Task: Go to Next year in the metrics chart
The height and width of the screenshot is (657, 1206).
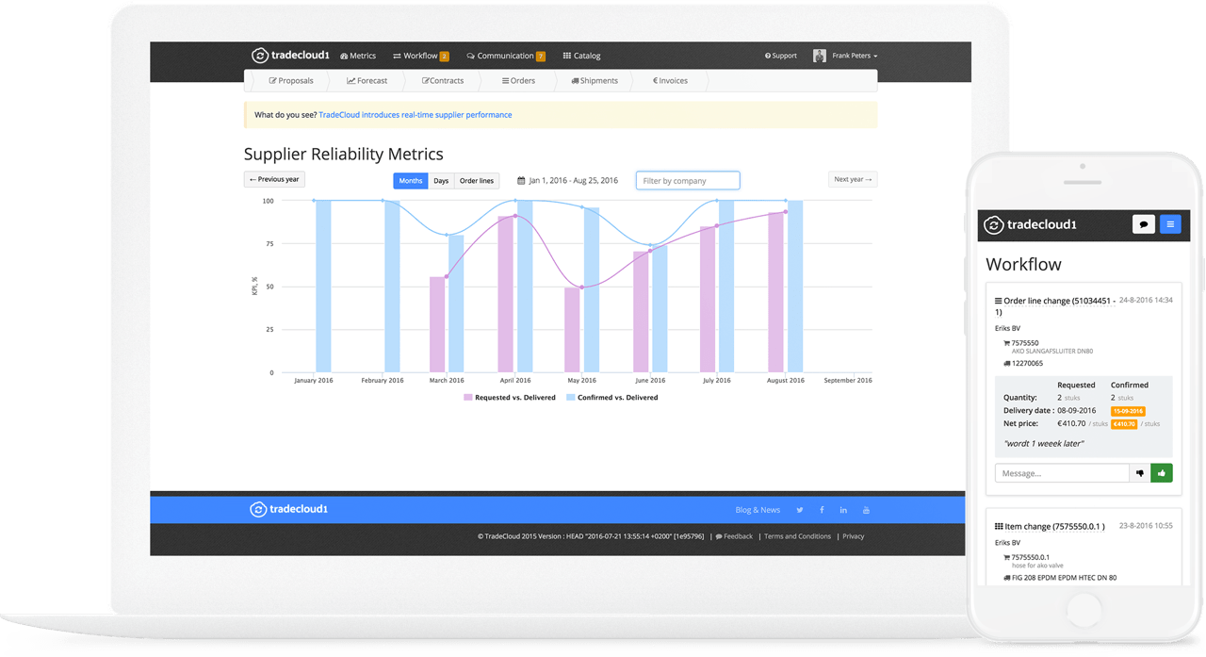Action: pyautogui.click(x=852, y=178)
